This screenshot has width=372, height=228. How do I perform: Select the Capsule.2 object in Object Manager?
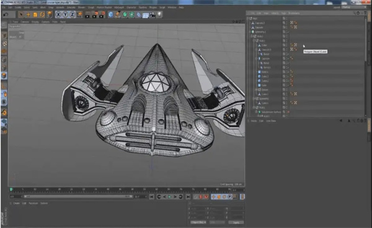(x=260, y=23)
